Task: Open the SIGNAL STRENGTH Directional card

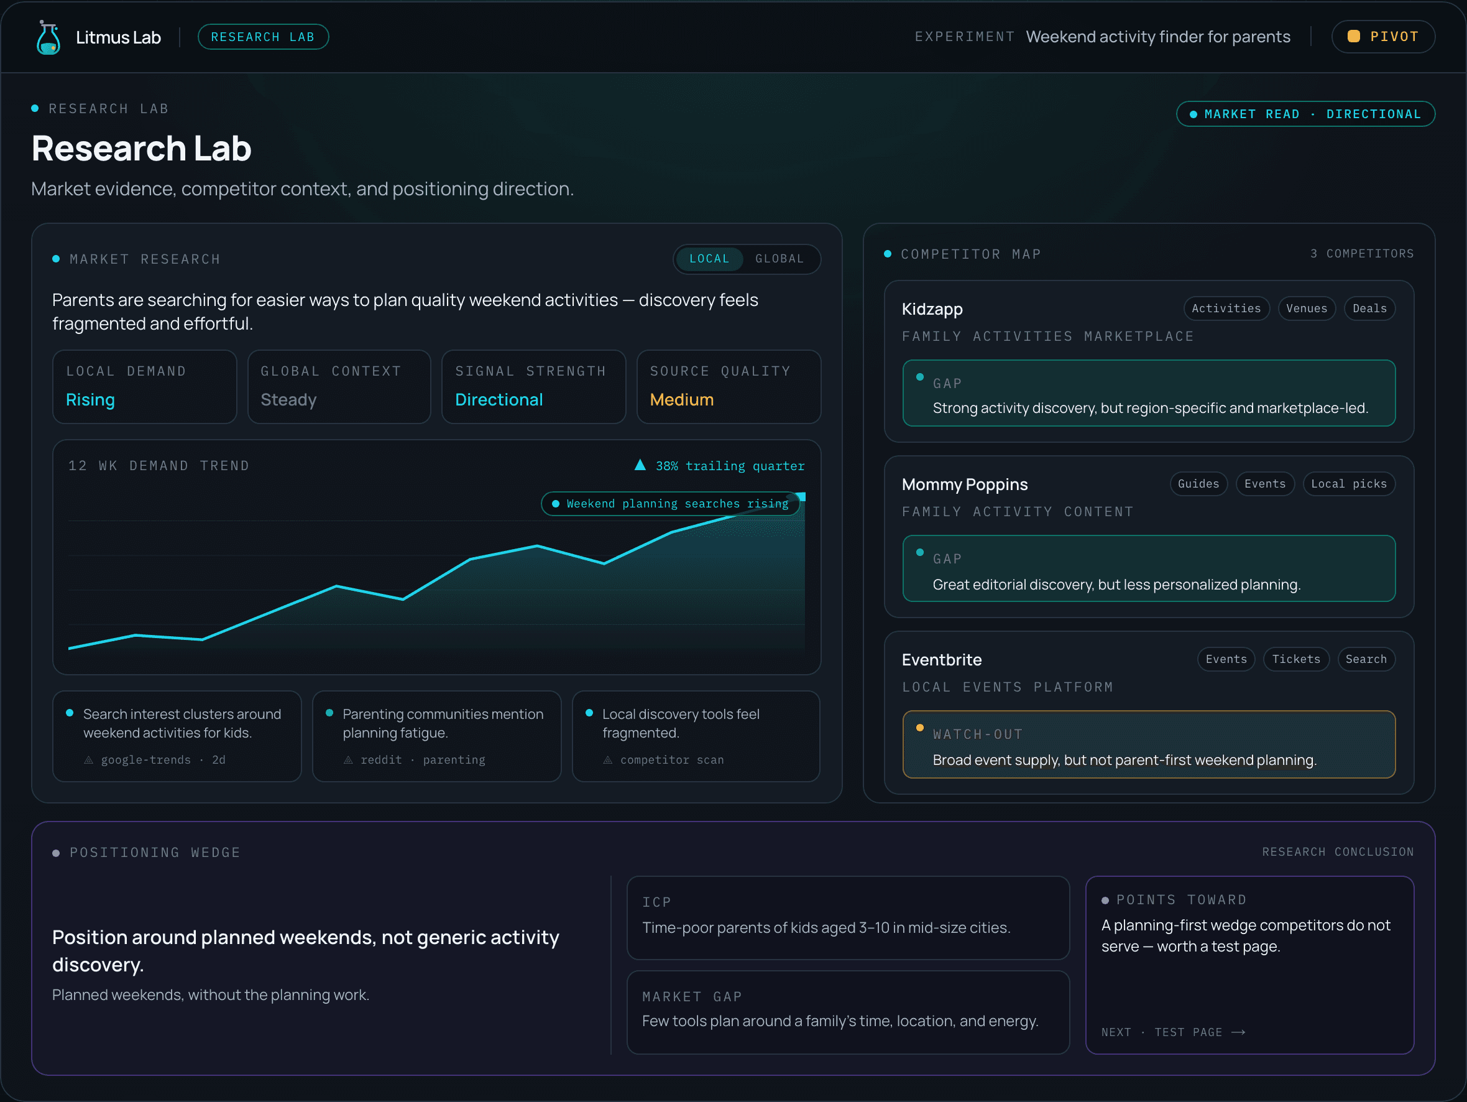Action: coord(533,387)
